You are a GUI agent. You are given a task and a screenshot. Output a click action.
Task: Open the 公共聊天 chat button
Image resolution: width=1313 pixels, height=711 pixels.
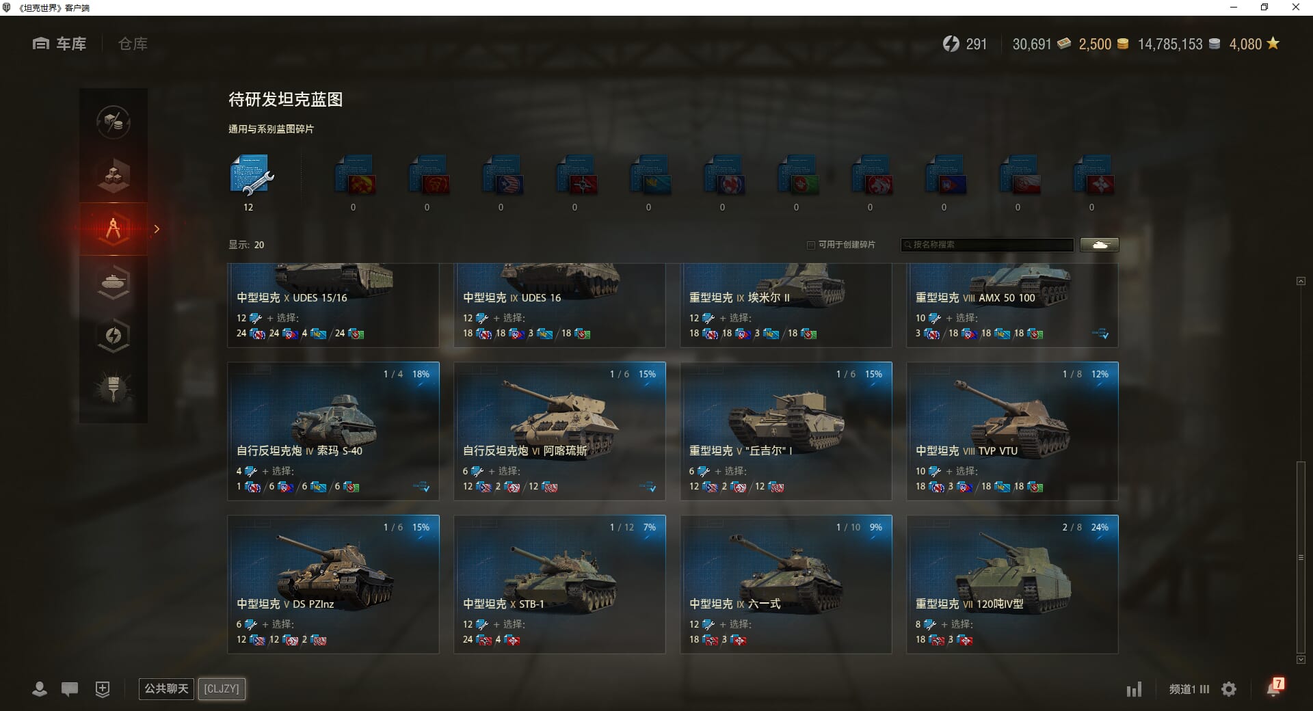click(x=166, y=688)
